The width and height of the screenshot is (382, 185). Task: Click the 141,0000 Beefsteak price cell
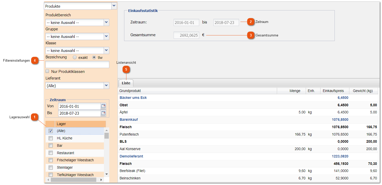click(341, 171)
